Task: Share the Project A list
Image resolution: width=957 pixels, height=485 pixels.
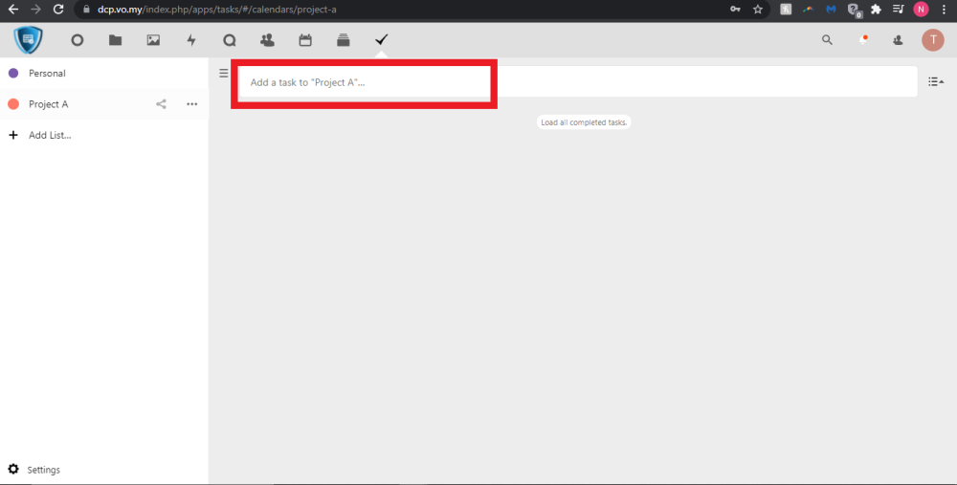Action: tap(161, 104)
